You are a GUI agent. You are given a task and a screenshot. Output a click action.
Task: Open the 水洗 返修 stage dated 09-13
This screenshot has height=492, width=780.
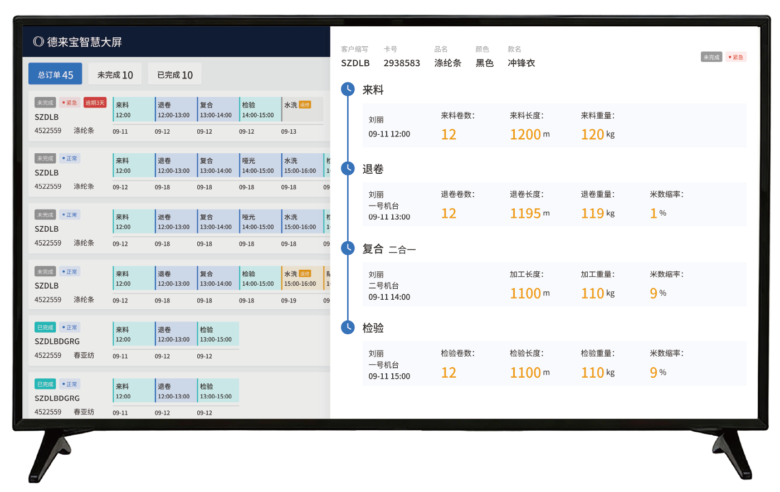point(303,110)
